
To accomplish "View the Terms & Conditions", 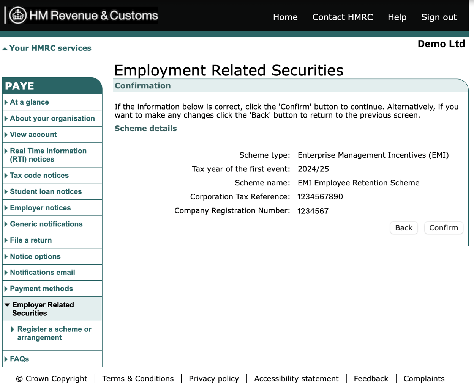I will [x=138, y=378].
